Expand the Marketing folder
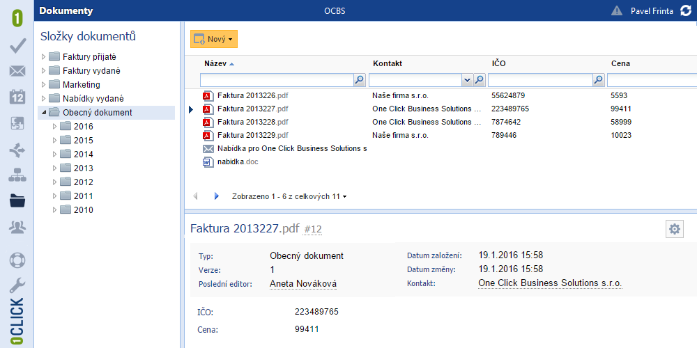Image resolution: width=697 pixels, height=348 pixels. 43,84
